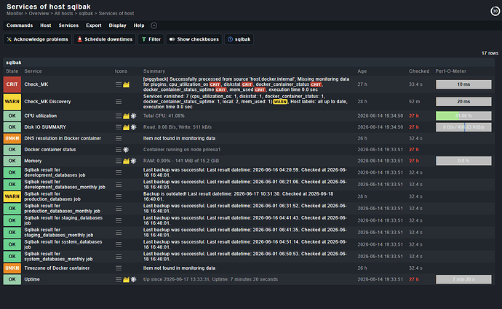502x309 pixels.
Task: Open the Check_MK Discovery service link
Action: tap(47, 102)
